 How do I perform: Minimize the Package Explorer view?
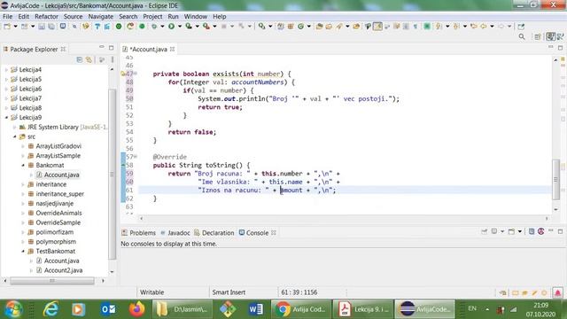[102, 47]
